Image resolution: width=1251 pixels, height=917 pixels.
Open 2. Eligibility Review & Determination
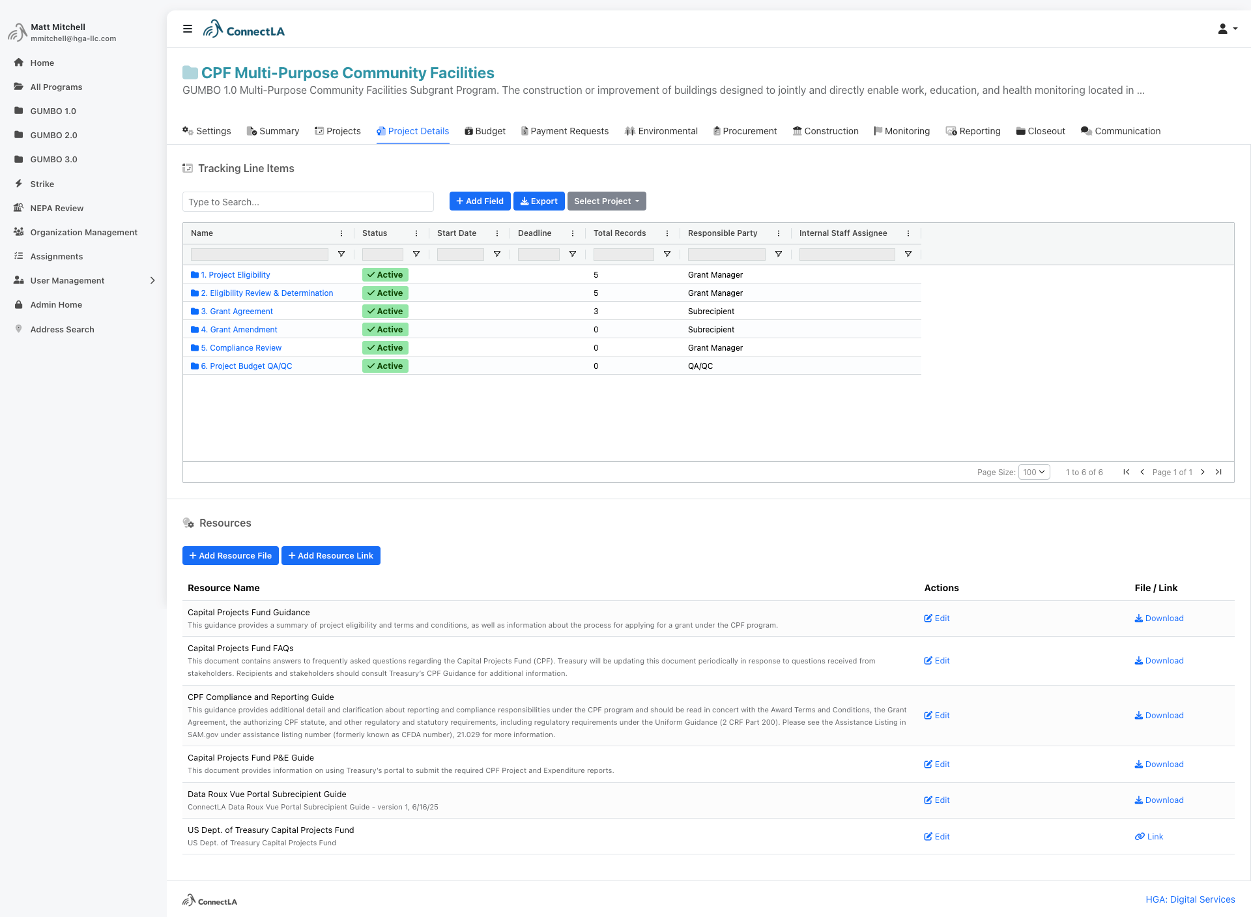click(x=262, y=293)
